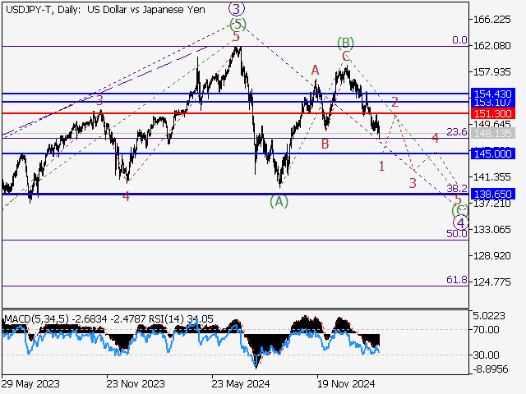Screen dimensions: 526x394
Task: Select the 61.8 Fibonacci level label
Action: (x=457, y=279)
